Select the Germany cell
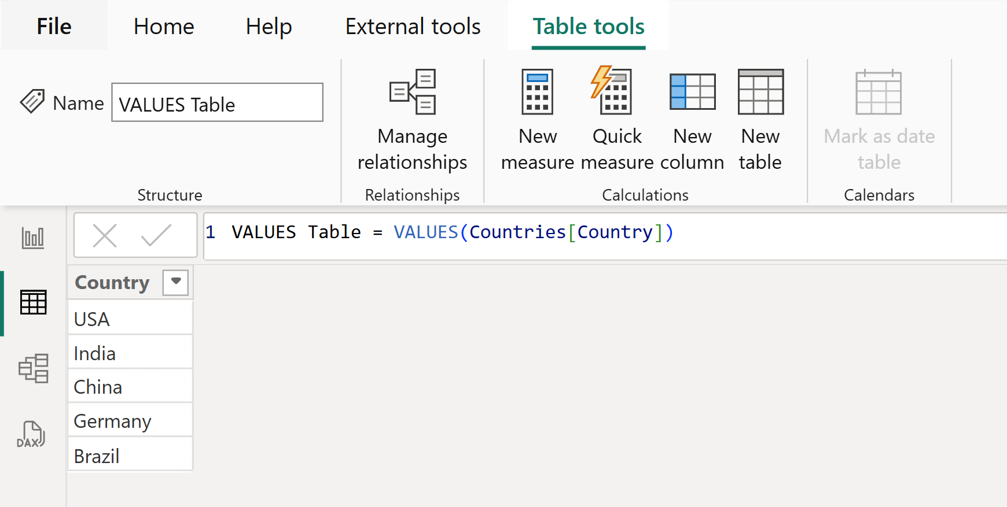Viewport: 1007px width, 507px height. [x=130, y=421]
